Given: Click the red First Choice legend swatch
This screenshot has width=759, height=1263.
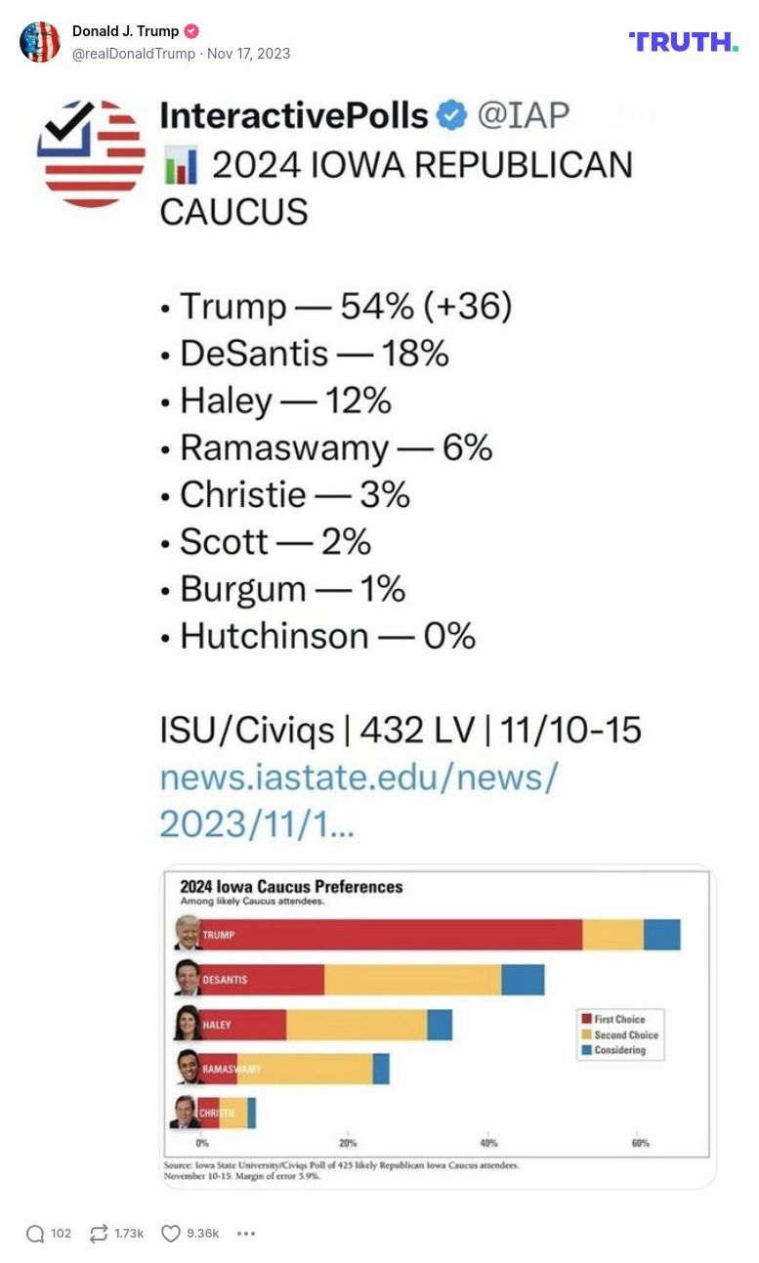Looking at the screenshot, I should 587,1018.
